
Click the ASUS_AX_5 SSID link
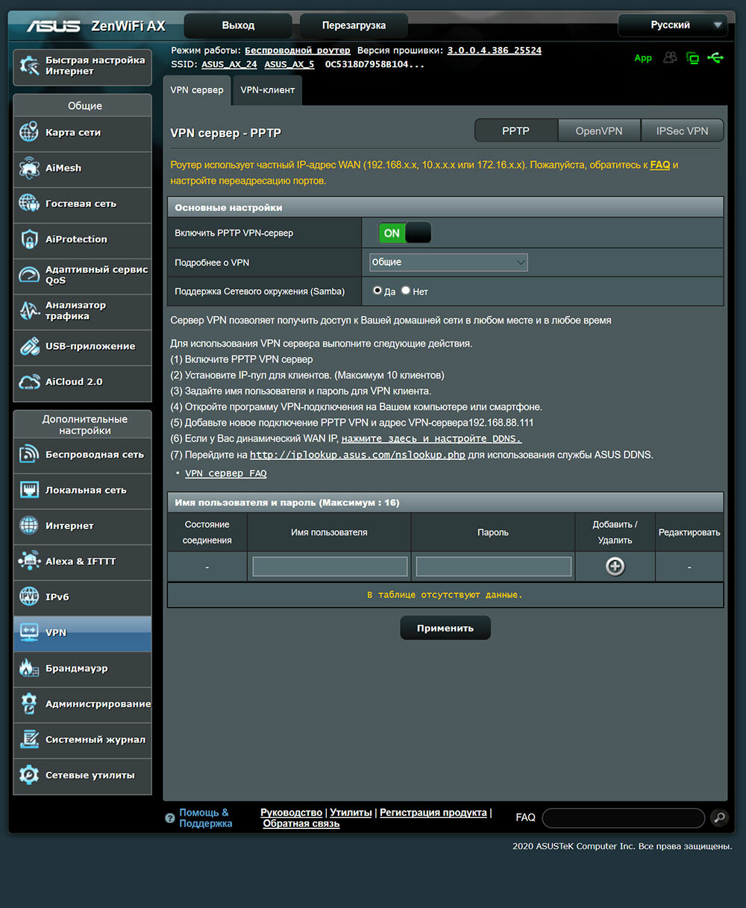click(289, 64)
